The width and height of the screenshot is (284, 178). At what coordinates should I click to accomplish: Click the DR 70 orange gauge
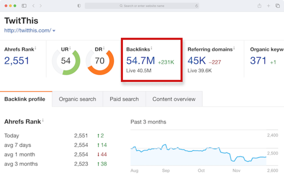100,61
